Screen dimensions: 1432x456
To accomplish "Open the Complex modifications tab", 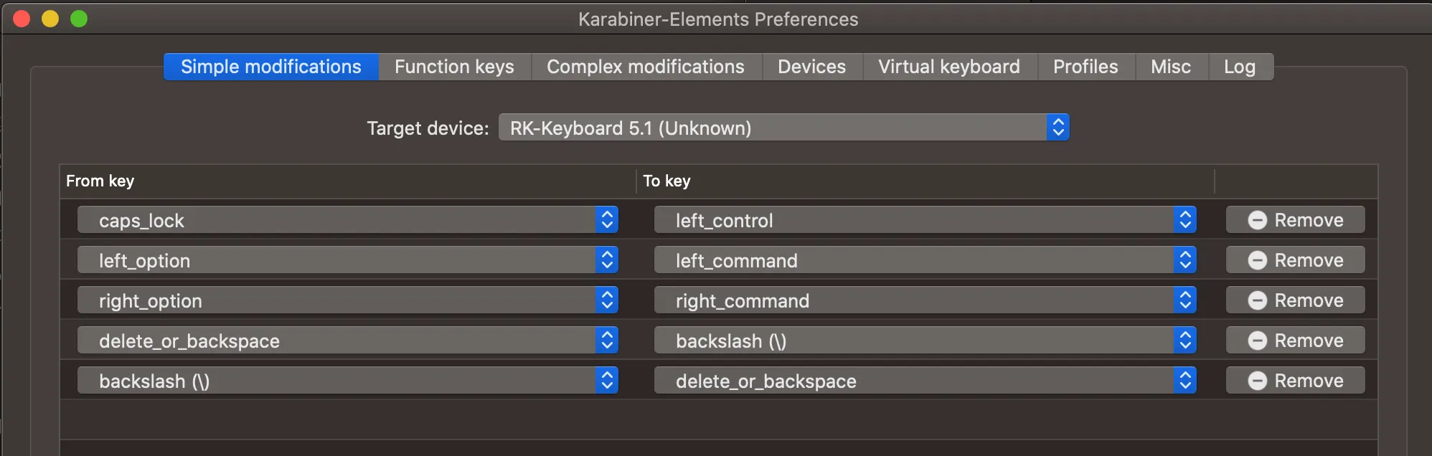I will click(x=646, y=67).
